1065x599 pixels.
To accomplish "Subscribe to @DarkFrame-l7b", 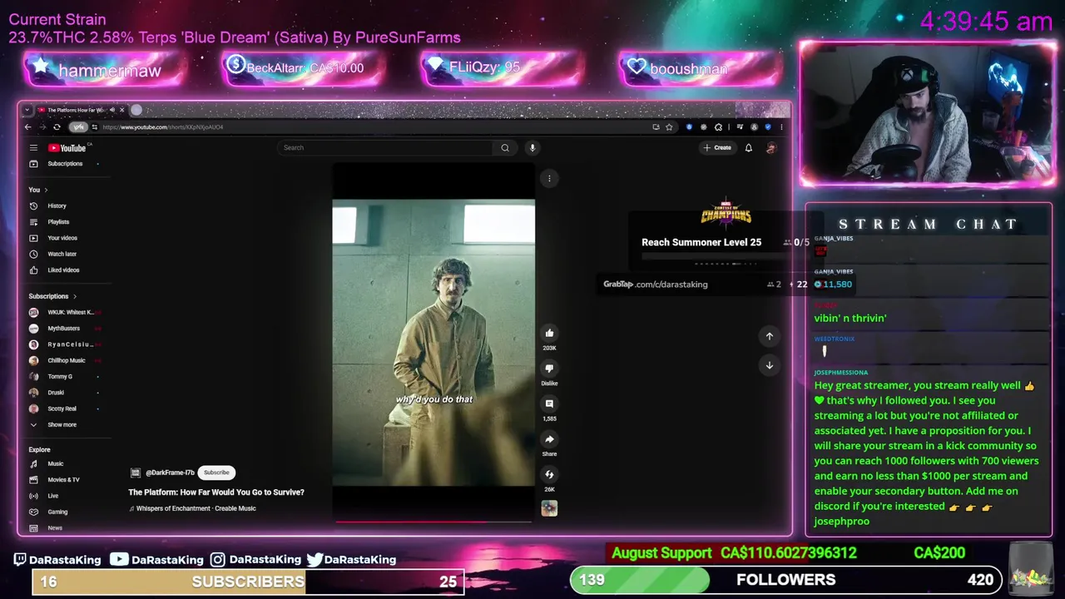I will coord(216,473).
